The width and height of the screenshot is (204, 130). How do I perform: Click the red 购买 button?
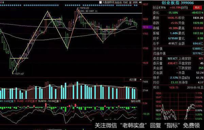click(x=197, y=7)
